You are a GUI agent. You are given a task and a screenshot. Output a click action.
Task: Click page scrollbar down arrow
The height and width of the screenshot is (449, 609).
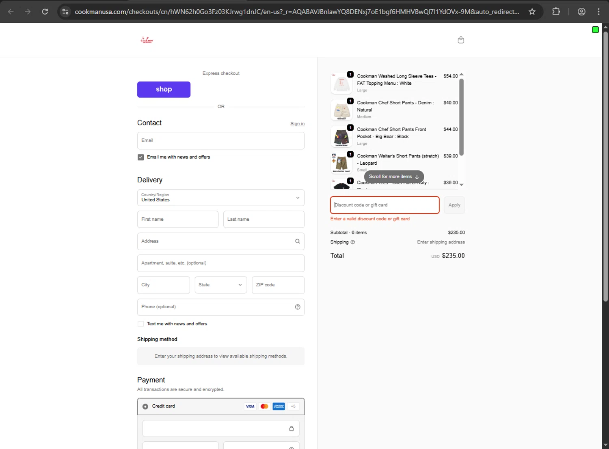[605, 445]
